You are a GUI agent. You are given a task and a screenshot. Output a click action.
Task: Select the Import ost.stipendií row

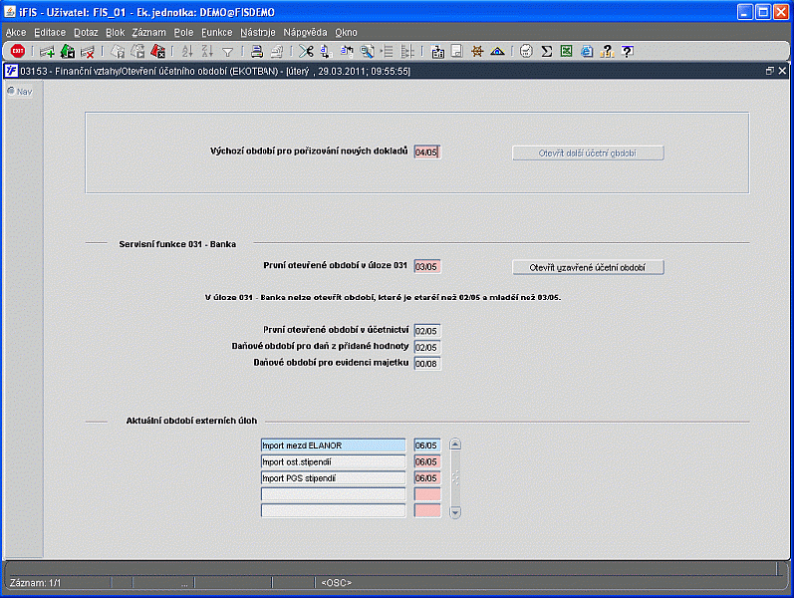click(x=333, y=461)
